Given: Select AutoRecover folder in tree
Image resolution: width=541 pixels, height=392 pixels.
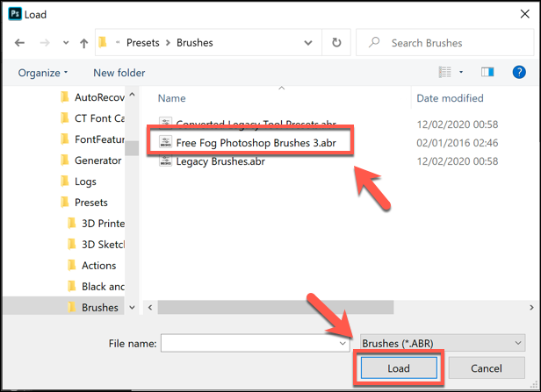Looking at the screenshot, I should tap(92, 97).
